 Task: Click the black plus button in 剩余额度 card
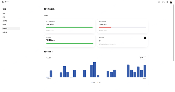145,38
